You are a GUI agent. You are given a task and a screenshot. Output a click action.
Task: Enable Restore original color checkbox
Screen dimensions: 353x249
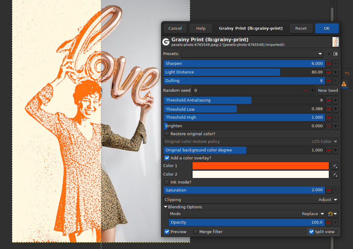click(167, 134)
